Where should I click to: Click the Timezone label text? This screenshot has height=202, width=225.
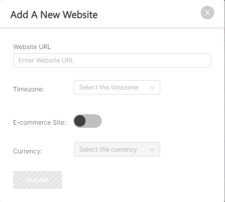click(28, 89)
